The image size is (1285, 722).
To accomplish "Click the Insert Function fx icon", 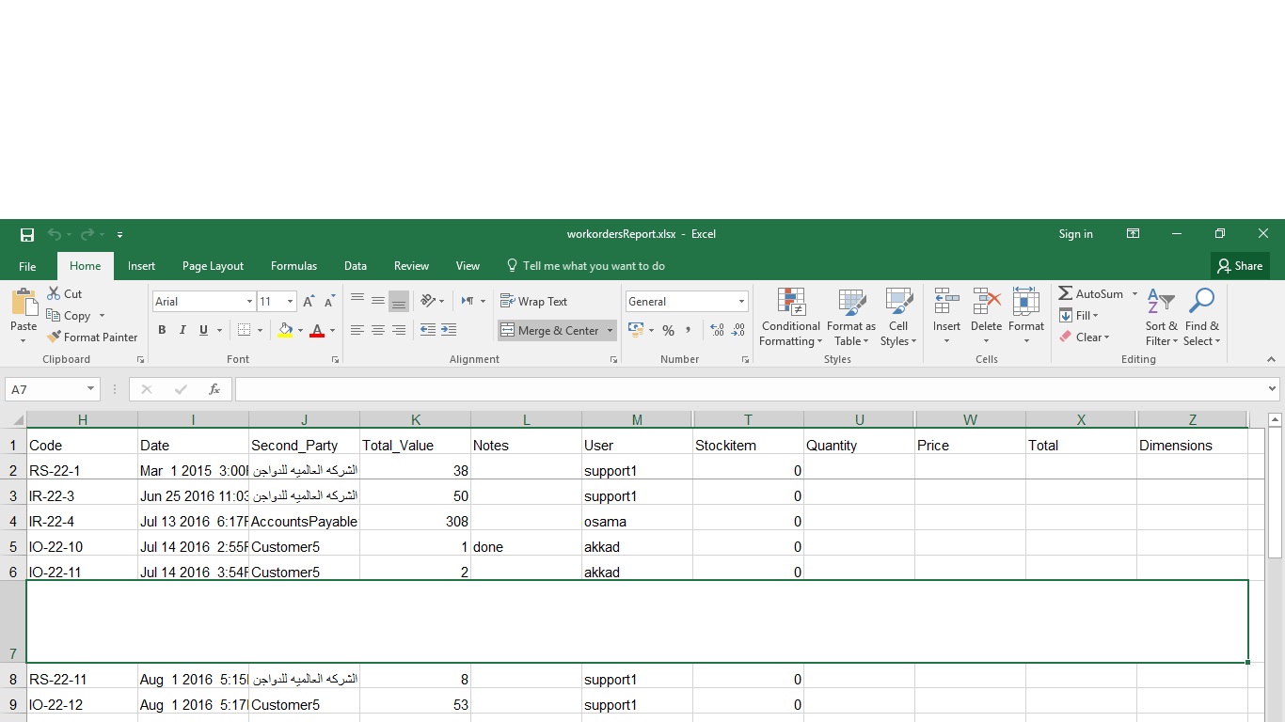I will 214,389.
